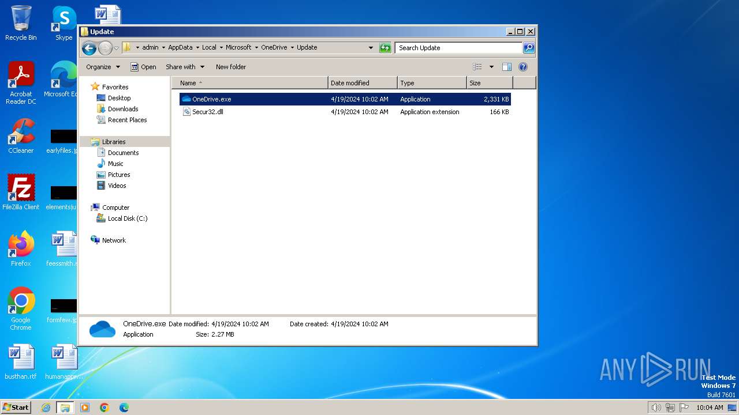Image resolution: width=739 pixels, height=415 pixels.
Task: Go back using the Back arrow button
Action: (x=89, y=48)
